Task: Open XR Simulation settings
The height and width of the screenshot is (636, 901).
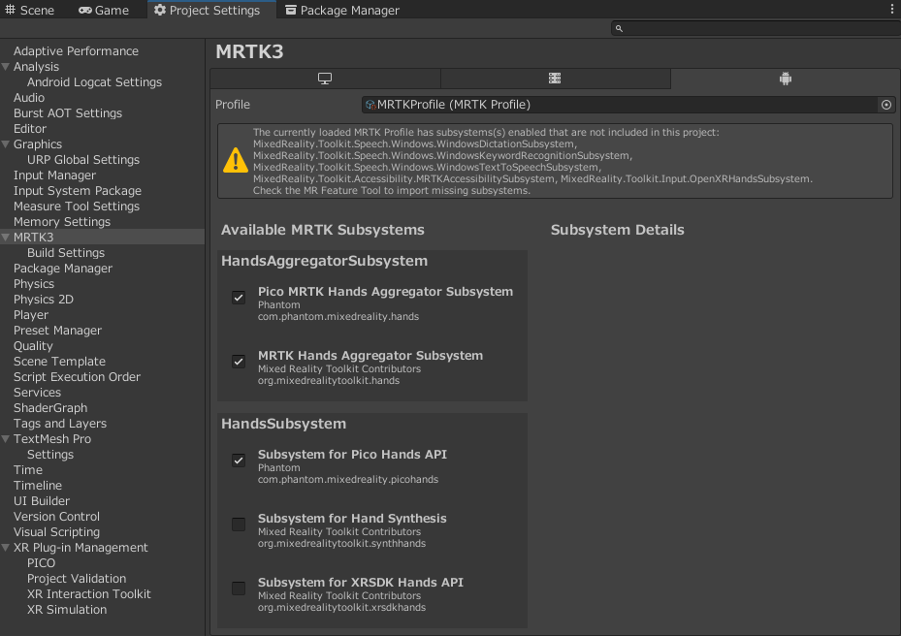Action: 67,610
